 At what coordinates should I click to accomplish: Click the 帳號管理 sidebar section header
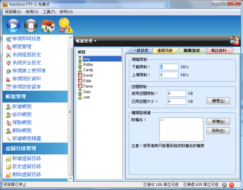[35, 97]
